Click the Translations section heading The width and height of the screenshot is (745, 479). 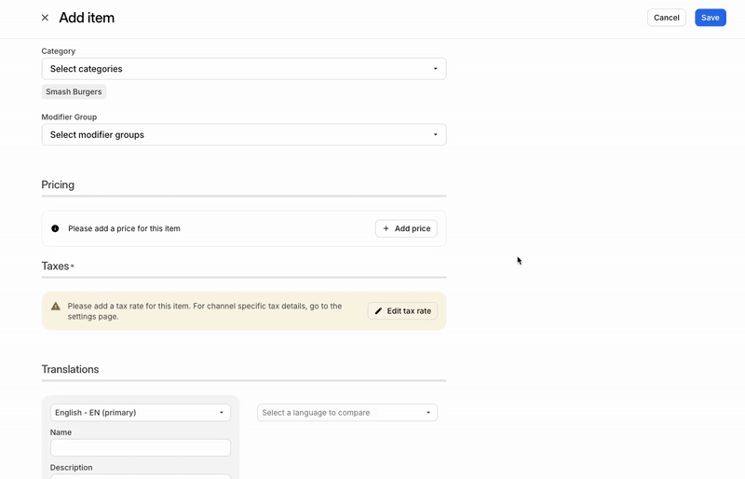coord(71,369)
